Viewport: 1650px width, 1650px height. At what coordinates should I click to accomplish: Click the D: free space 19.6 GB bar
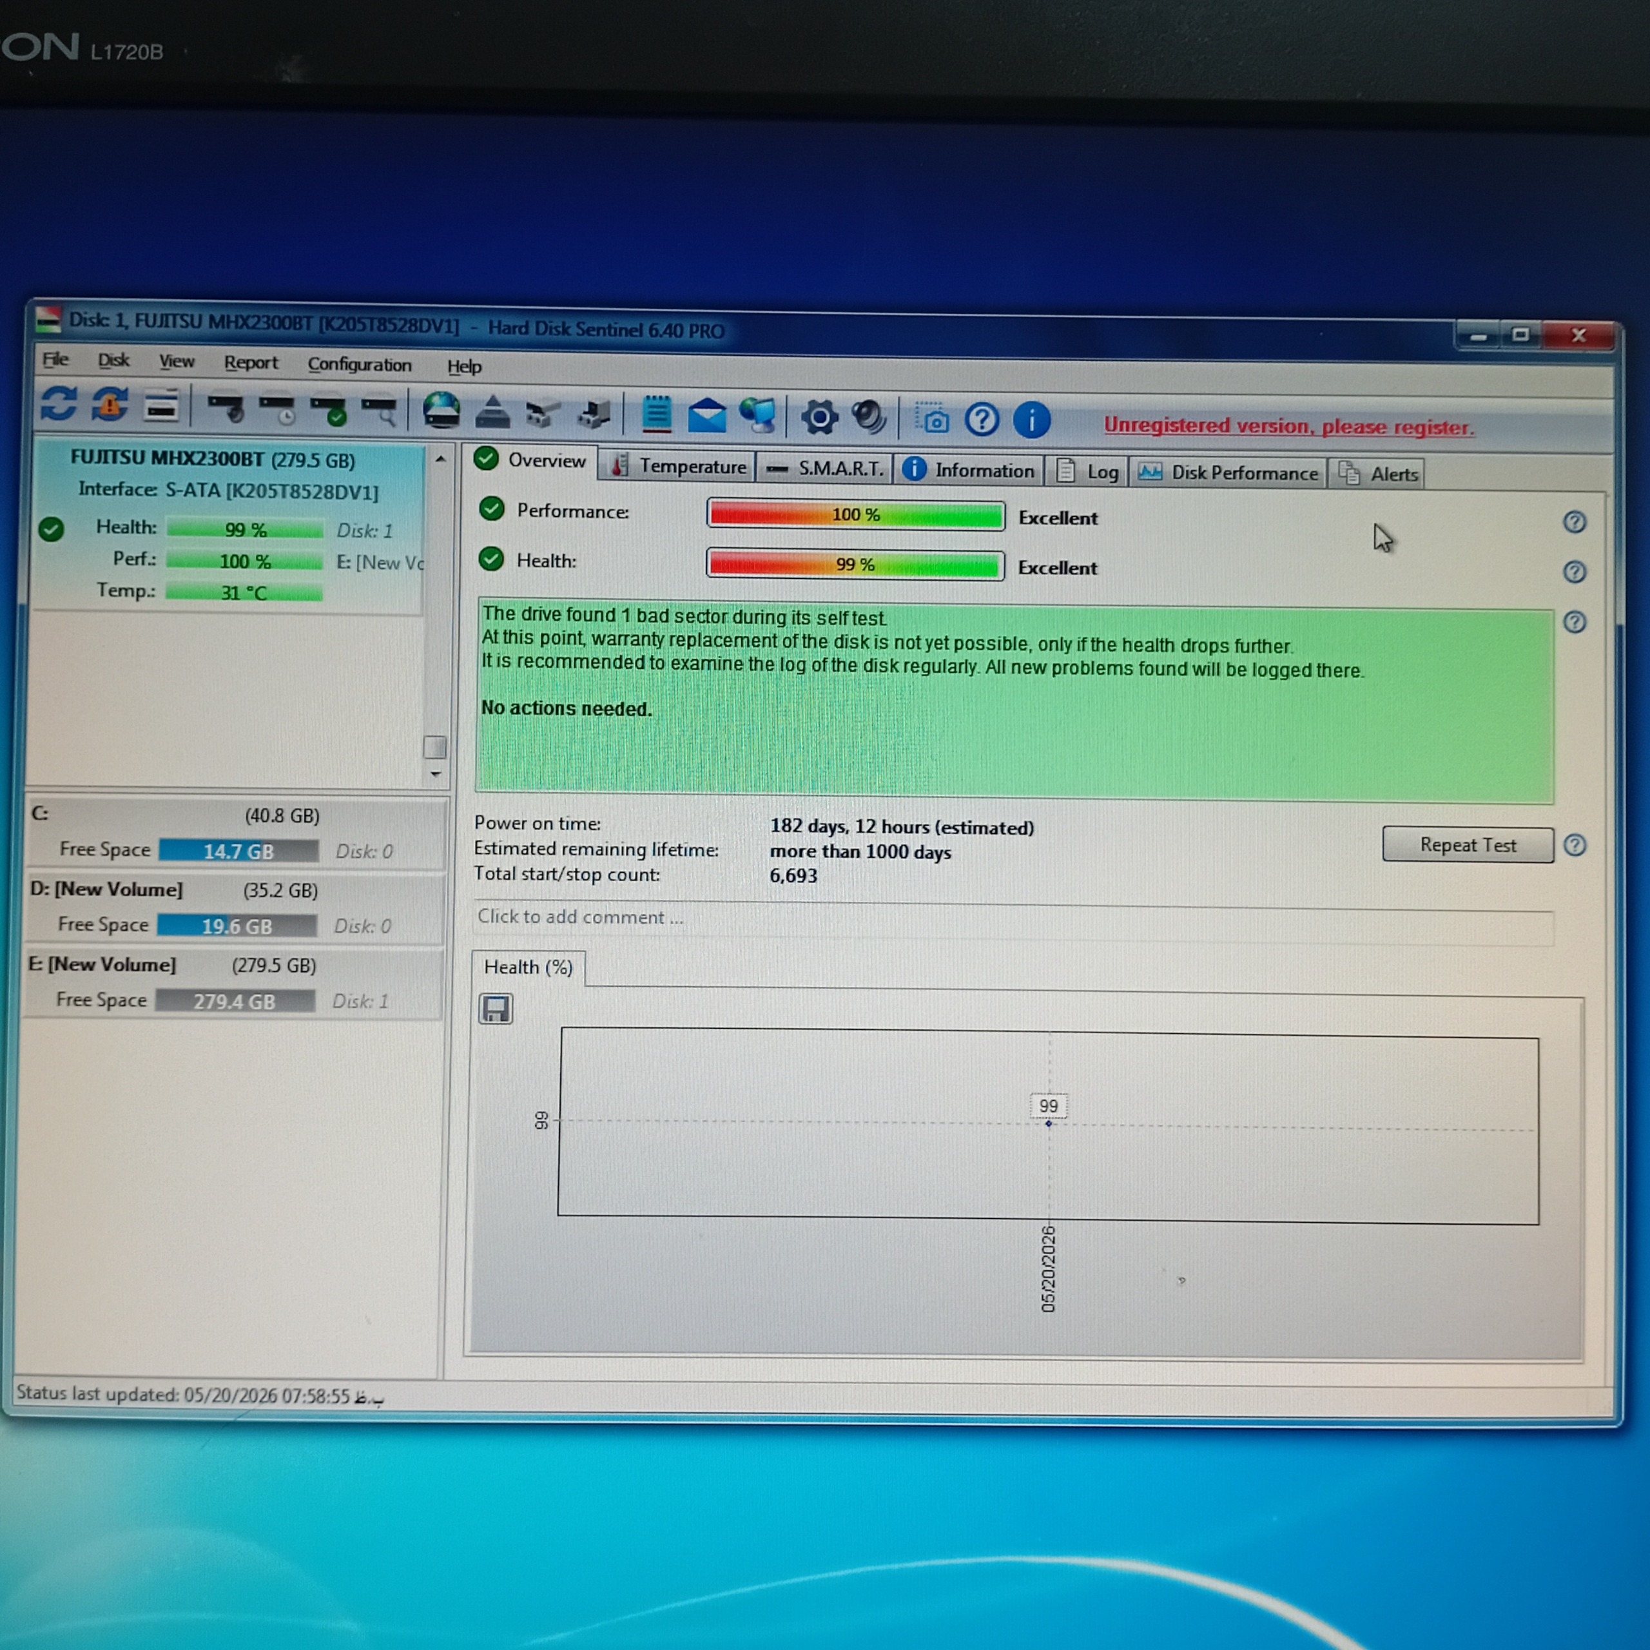pos(237,926)
